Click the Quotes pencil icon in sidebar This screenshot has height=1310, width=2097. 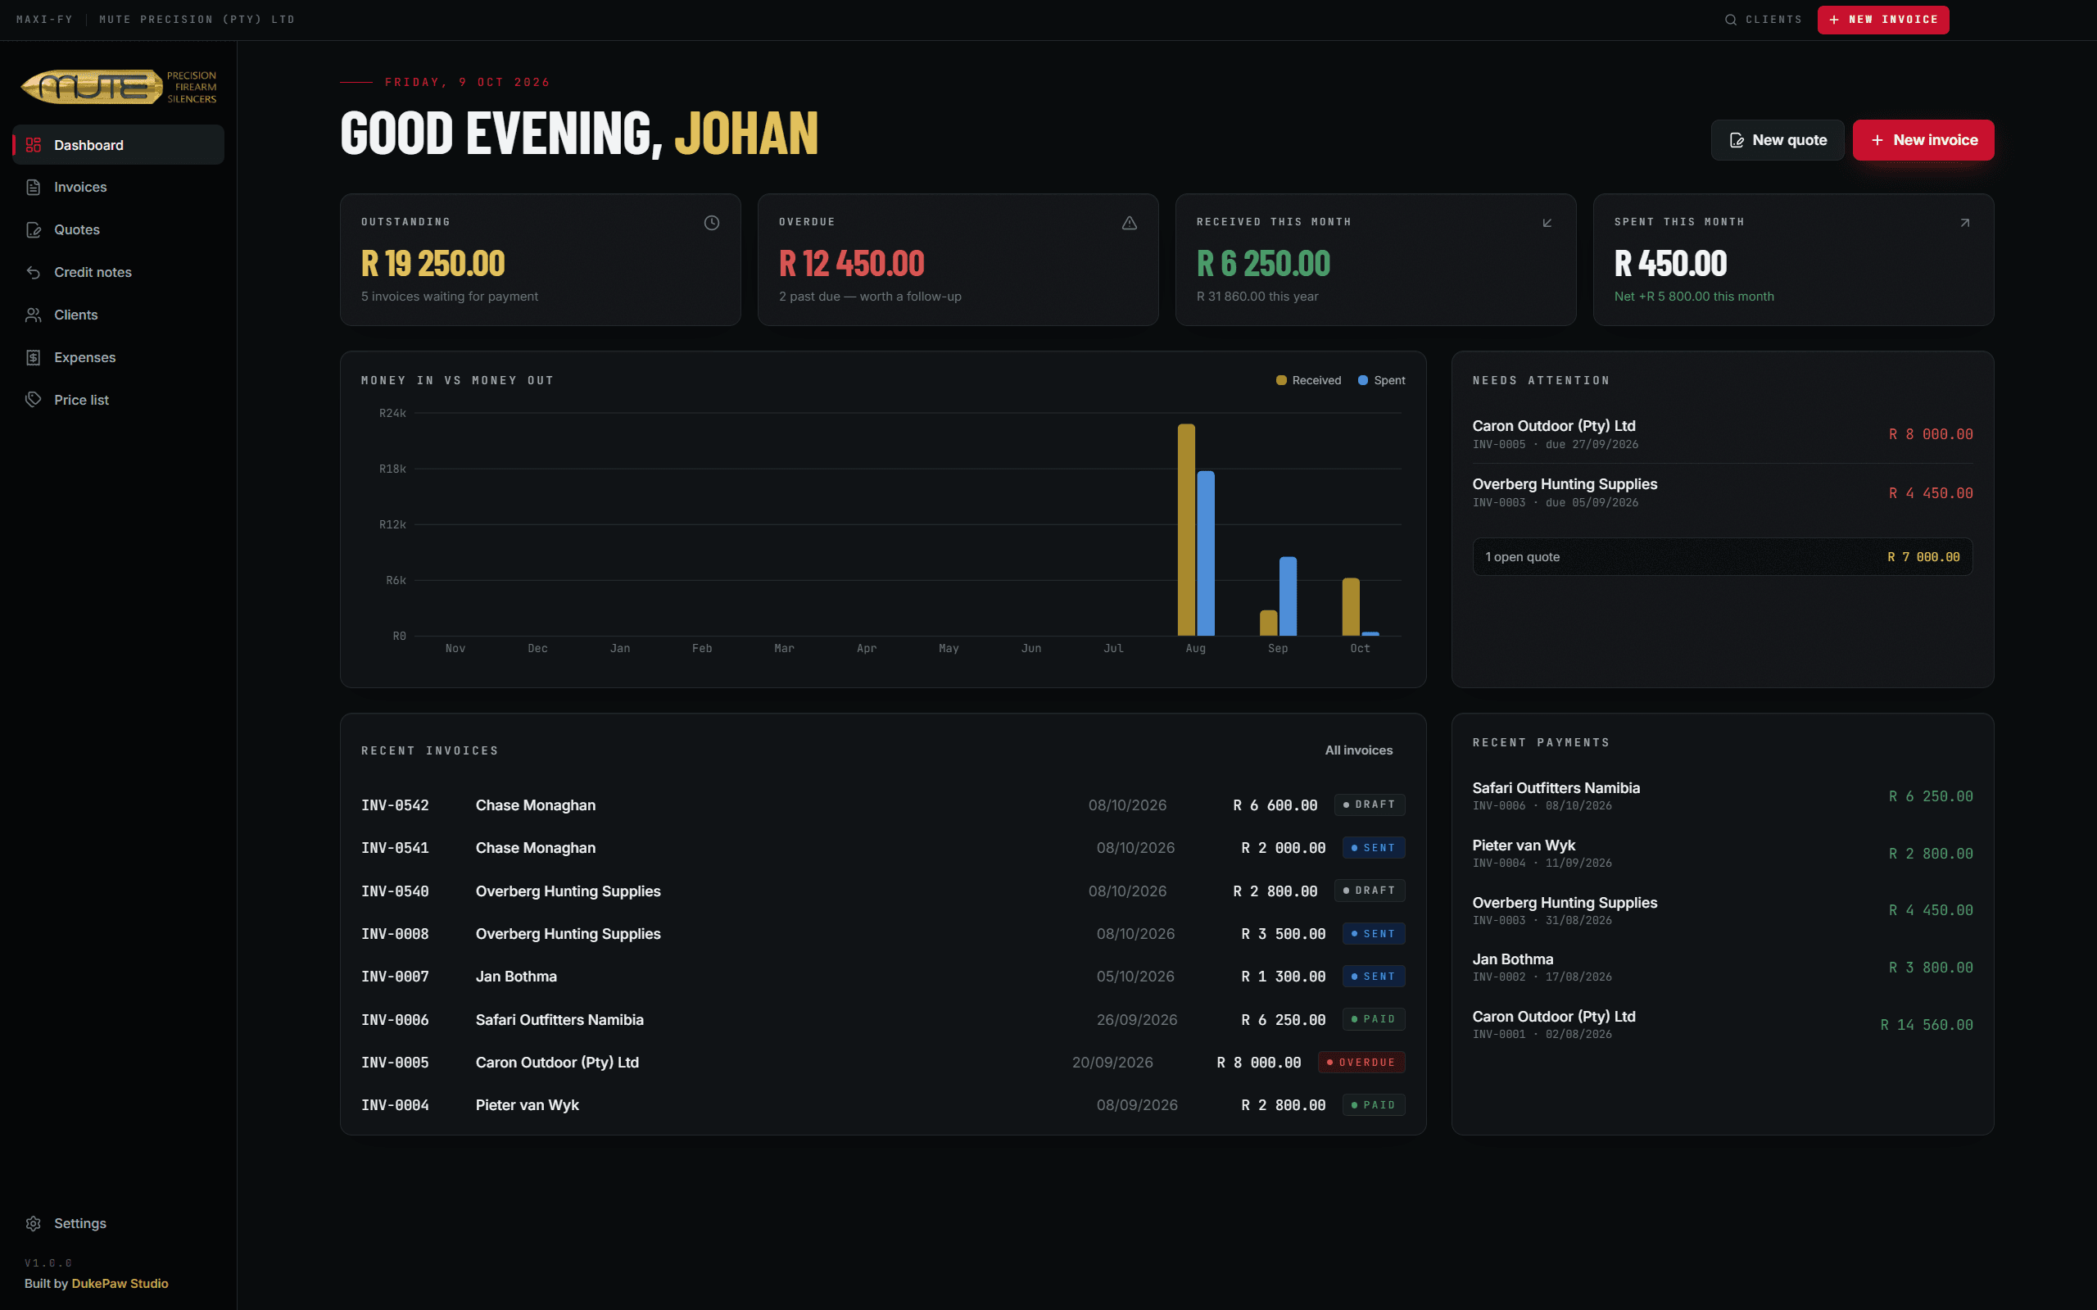(33, 229)
